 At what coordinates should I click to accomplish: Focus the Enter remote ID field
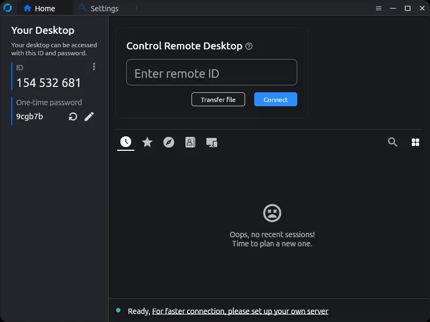click(211, 72)
